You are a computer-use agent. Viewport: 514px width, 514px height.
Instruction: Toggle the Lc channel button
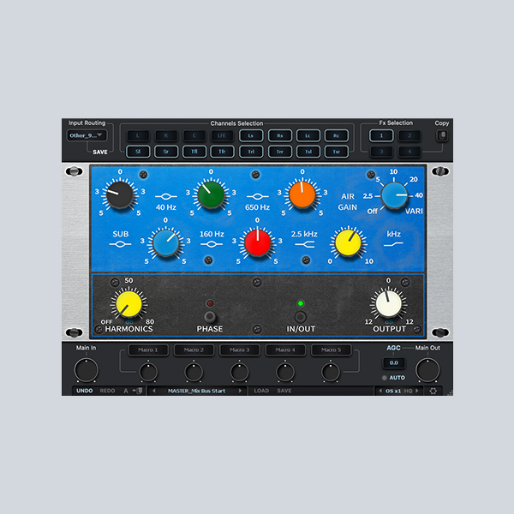[x=308, y=135]
